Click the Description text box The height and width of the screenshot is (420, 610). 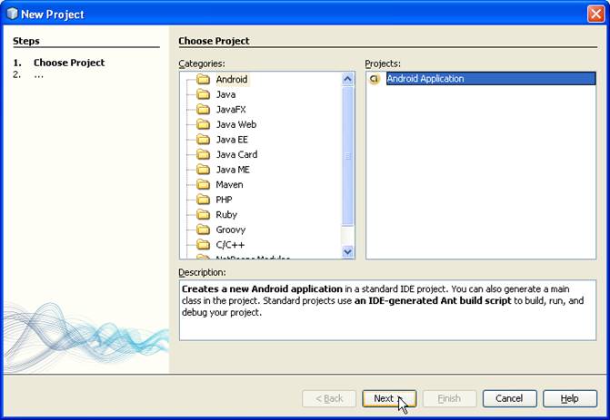click(387, 310)
